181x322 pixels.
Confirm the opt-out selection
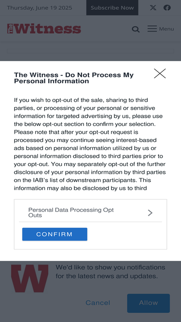55,234
